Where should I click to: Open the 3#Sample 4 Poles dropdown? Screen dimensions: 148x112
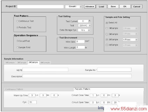tap(130, 40)
